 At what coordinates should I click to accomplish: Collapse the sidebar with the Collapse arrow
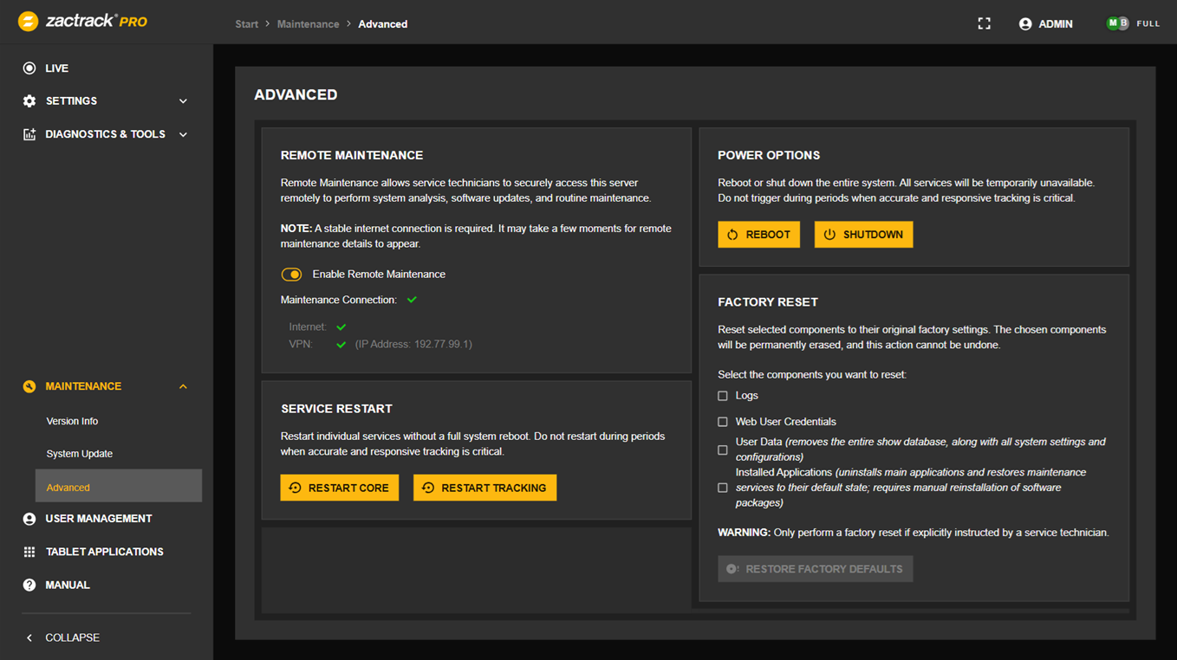(29, 638)
